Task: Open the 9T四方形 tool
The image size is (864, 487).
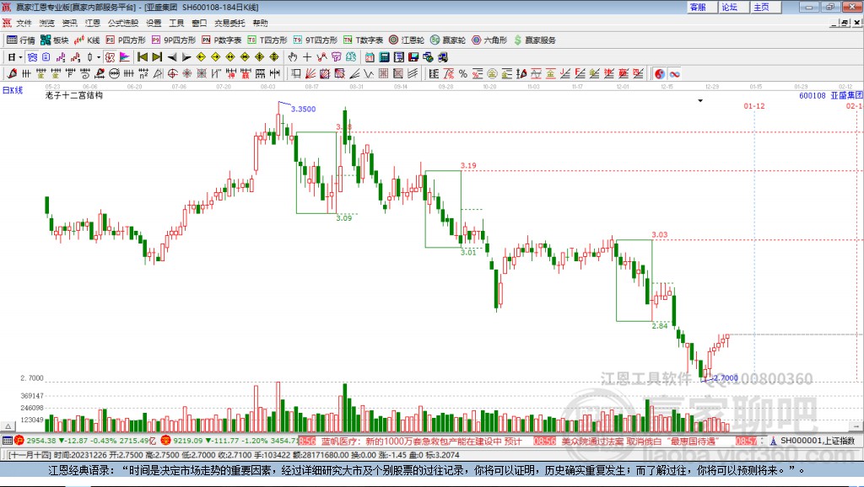Action: pos(316,40)
